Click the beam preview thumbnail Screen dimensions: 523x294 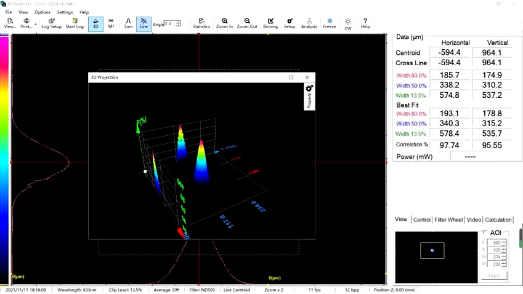(432, 250)
